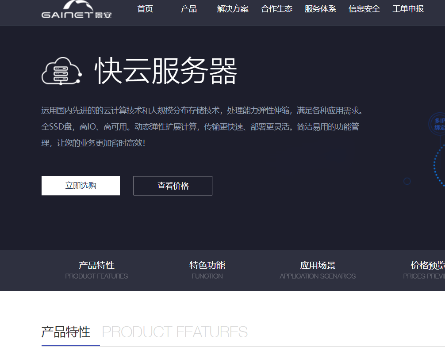
Task: Click the 快云服务器 banner heading
Action: (x=166, y=71)
